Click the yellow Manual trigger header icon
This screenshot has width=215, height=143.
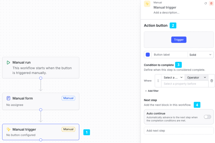[x=147, y=4]
